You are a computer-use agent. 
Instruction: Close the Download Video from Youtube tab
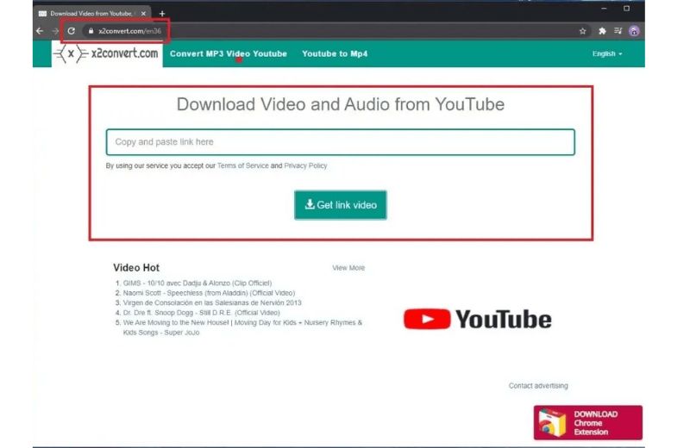[x=142, y=13]
